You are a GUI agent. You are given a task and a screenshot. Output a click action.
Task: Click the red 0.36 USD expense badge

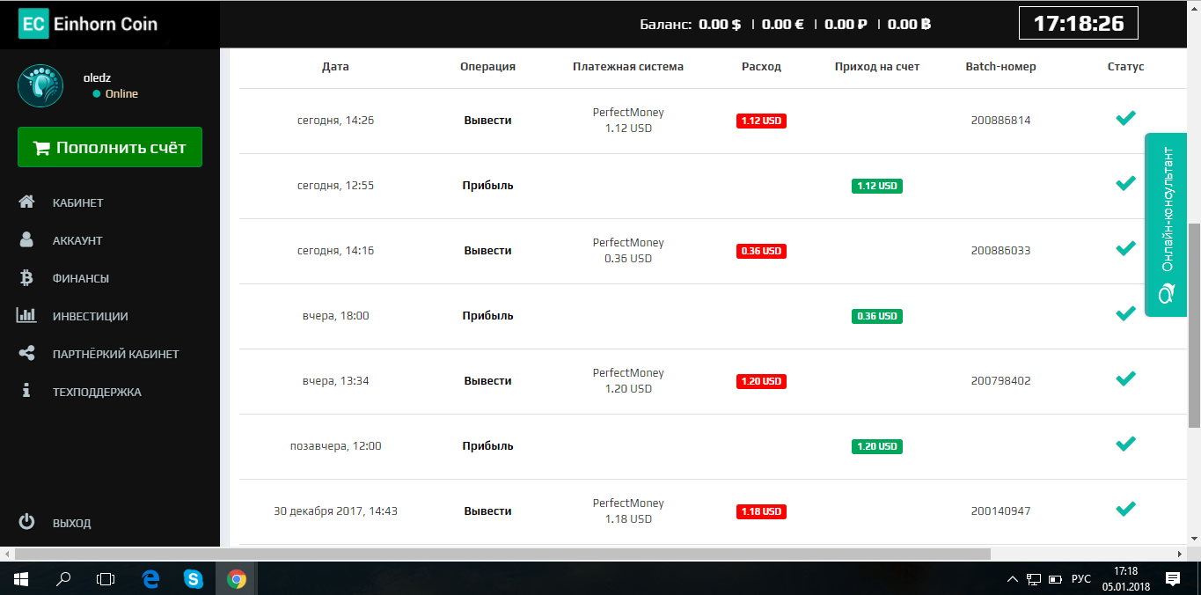pos(761,251)
